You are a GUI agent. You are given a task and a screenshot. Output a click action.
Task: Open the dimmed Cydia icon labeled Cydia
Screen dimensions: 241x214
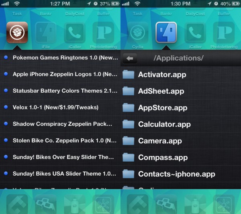click(137, 33)
